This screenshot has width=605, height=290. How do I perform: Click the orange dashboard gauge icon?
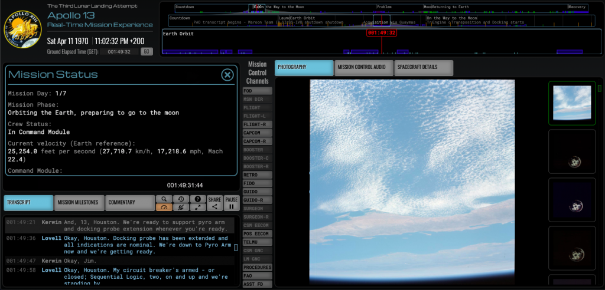tap(164, 207)
